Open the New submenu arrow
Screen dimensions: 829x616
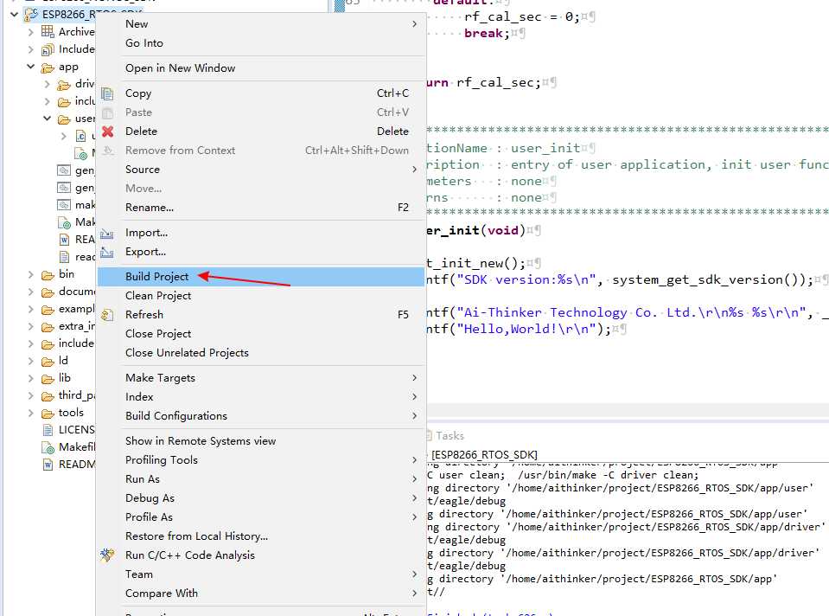415,24
